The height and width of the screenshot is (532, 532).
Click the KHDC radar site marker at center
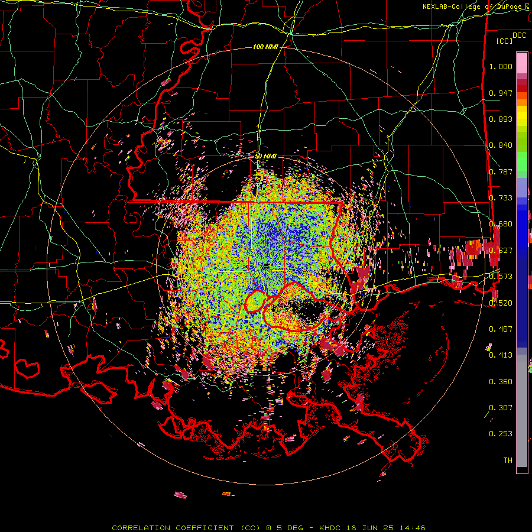click(x=266, y=265)
